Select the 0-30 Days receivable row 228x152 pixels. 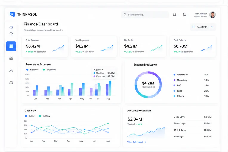click(192, 117)
